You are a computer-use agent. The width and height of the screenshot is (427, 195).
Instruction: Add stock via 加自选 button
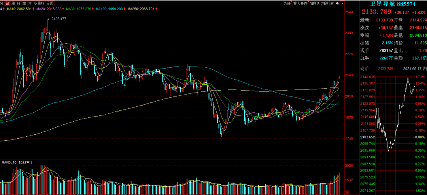314,3
